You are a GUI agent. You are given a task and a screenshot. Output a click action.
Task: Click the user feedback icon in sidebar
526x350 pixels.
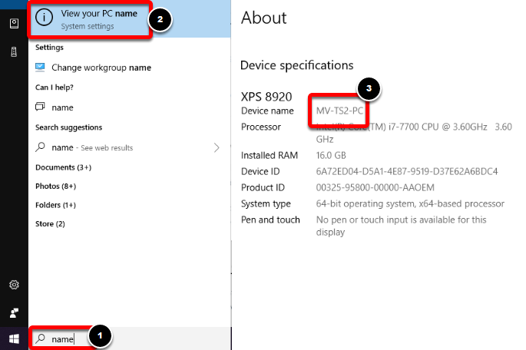pos(14,313)
